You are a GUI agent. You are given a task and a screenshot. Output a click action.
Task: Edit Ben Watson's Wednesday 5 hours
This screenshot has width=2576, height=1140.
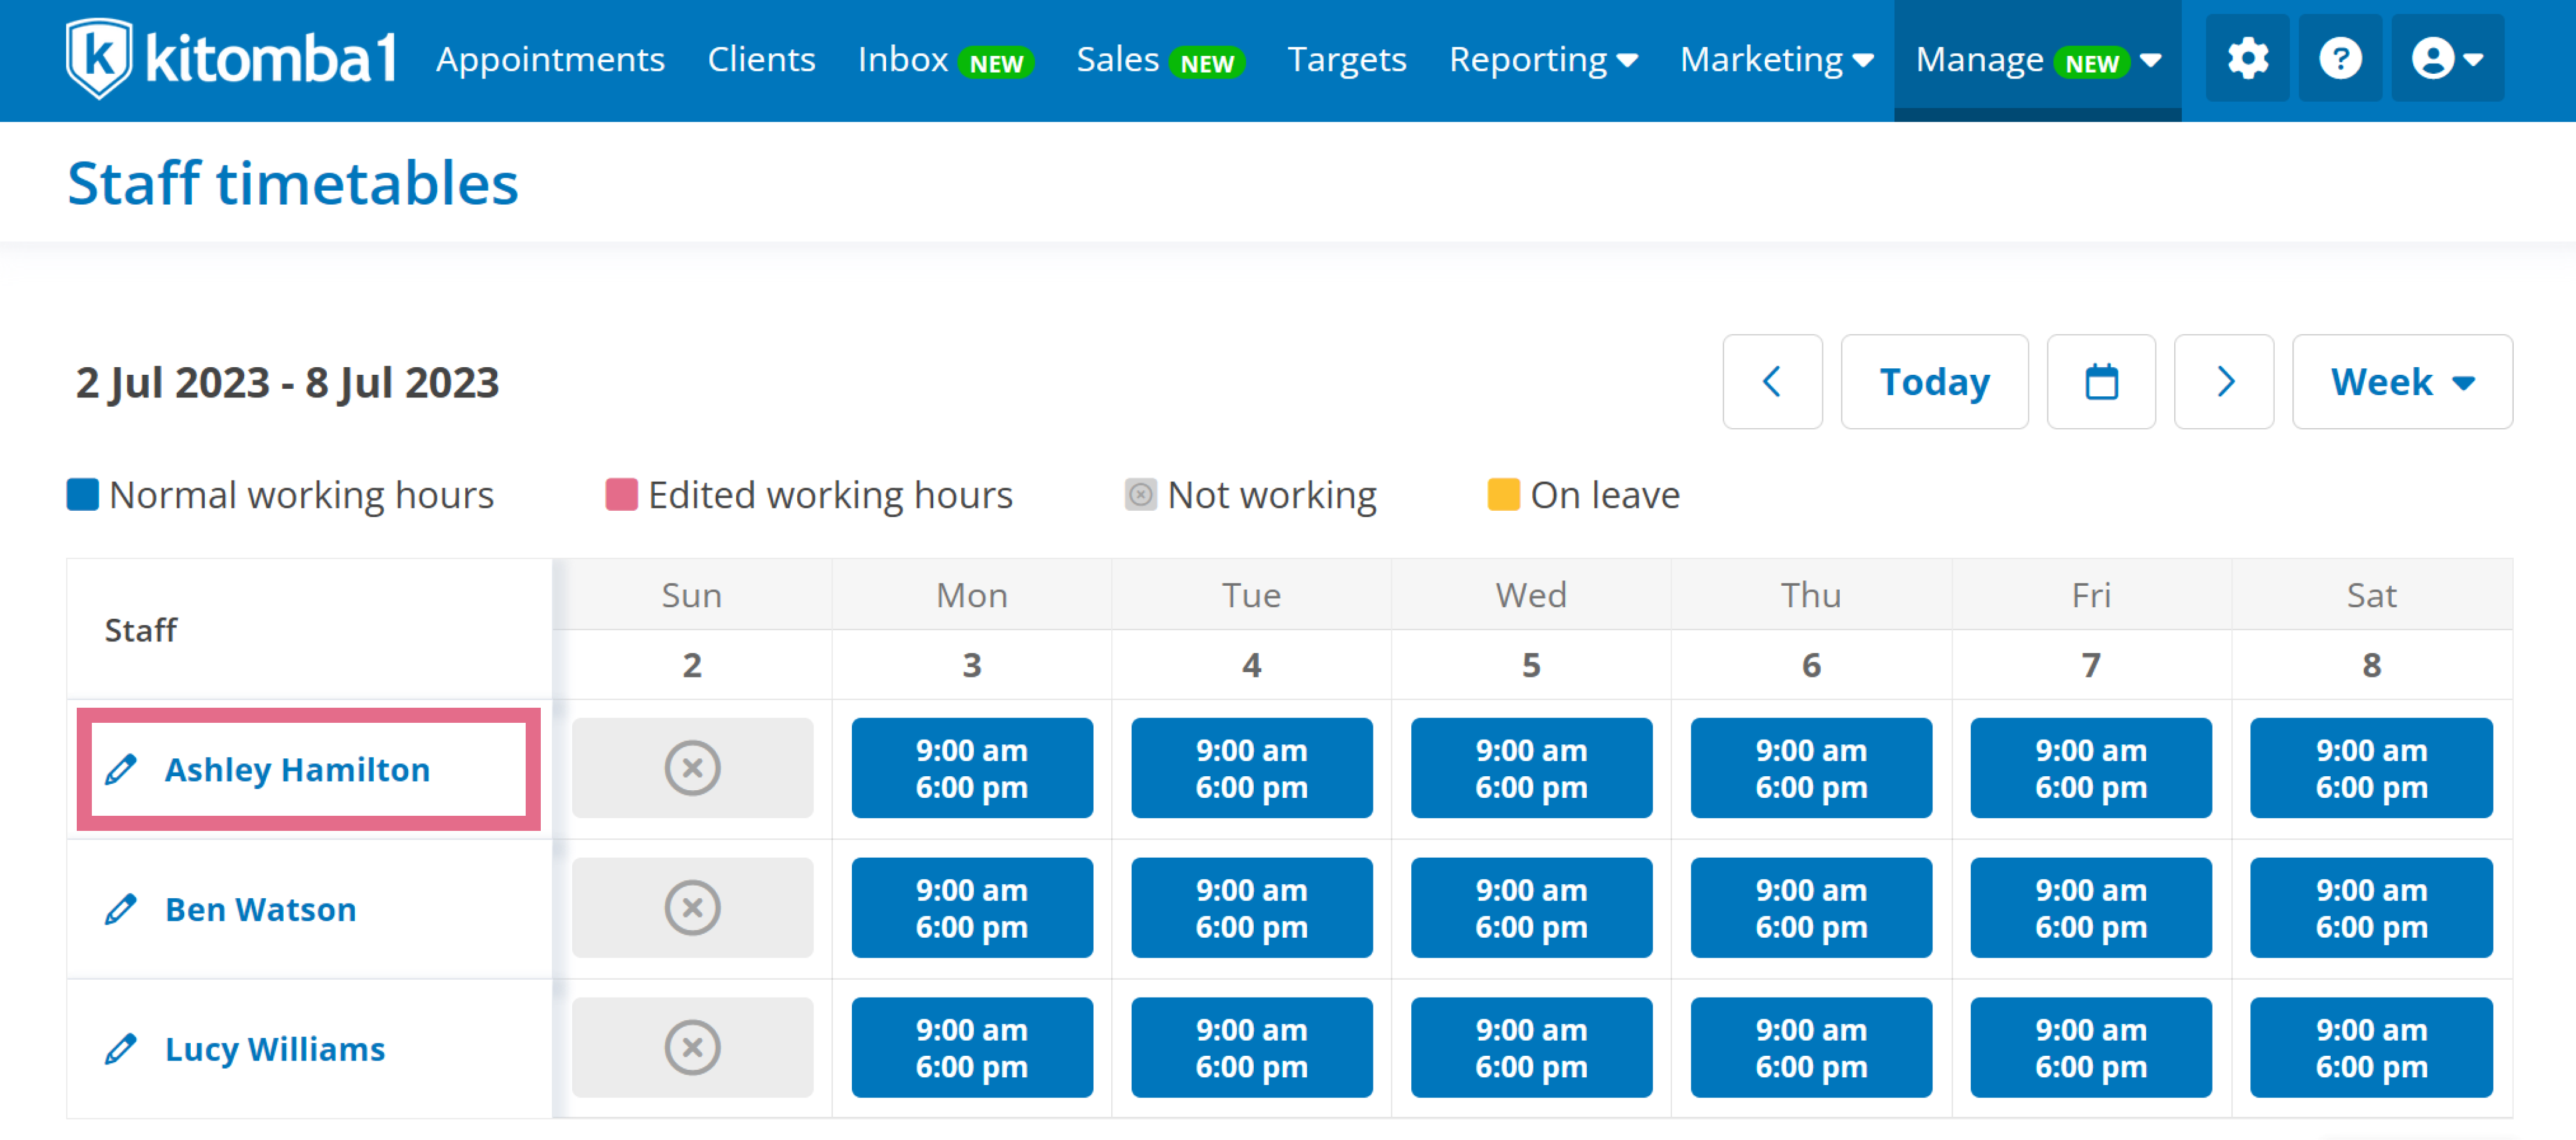coord(1531,908)
